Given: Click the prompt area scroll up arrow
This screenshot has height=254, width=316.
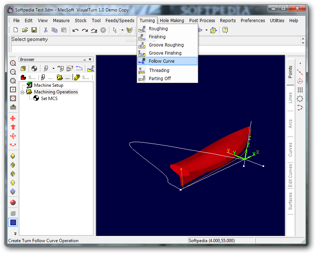Looking at the screenshot, I should coord(303,38).
